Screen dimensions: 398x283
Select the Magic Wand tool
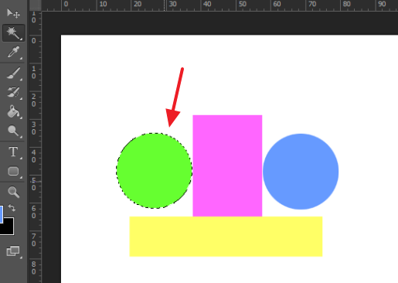tap(13, 32)
